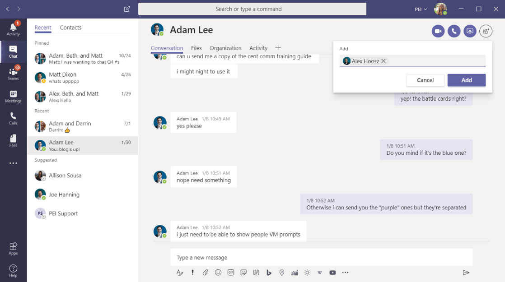
Task: Open the Files tab in chat
Action: pyautogui.click(x=196, y=48)
